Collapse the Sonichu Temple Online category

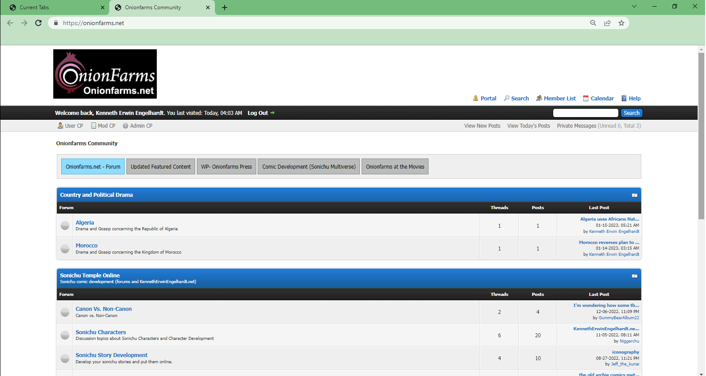635,276
